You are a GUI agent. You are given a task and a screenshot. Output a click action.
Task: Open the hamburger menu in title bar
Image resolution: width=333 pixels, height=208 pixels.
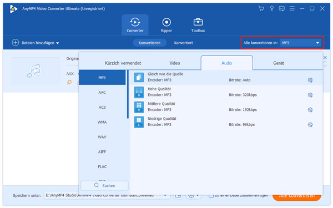click(x=292, y=8)
